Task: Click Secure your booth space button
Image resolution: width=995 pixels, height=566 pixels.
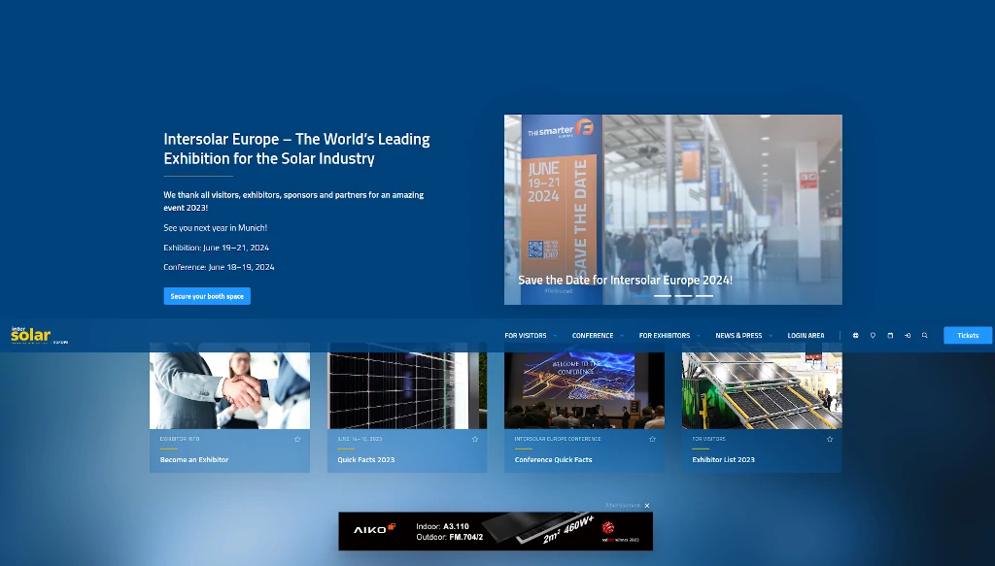Action: [207, 296]
